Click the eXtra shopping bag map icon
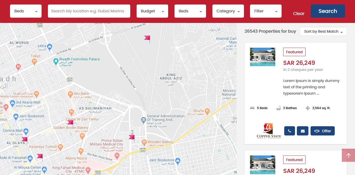This screenshot has width=355, height=175. tap(50, 46)
